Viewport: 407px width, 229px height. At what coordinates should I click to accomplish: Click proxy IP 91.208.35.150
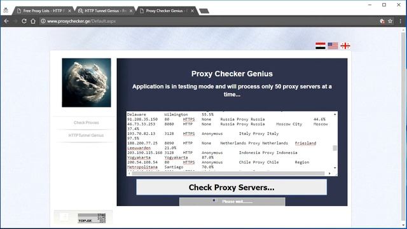point(142,119)
